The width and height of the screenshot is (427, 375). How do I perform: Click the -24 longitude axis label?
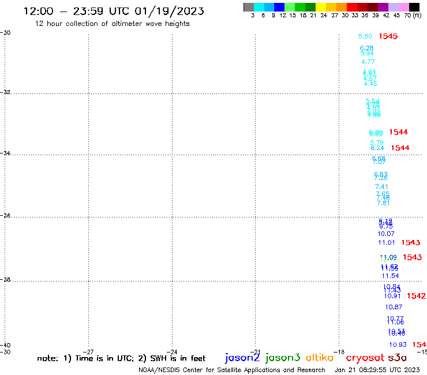172,352
